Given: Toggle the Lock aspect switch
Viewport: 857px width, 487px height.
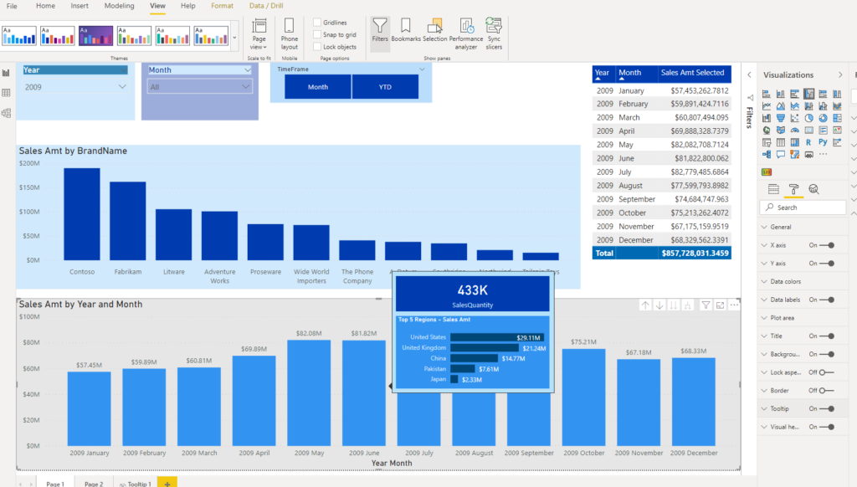Looking at the screenshot, I should click(x=826, y=372).
